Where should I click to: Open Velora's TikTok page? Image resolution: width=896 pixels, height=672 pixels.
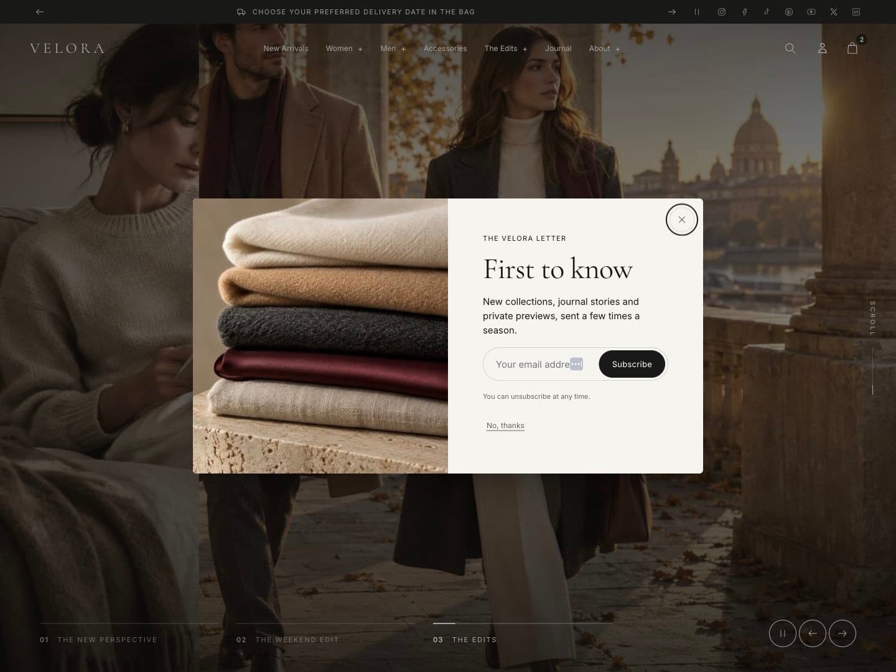pyautogui.click(x=767, y=12)
